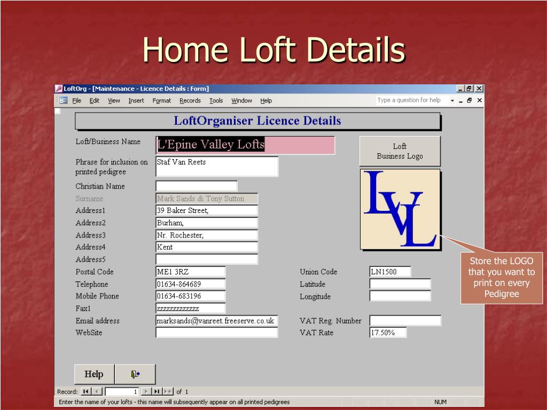Image resolution: width=547 pixels, height=410 pixels.
Task: Click the exit door icon button
Action: point(135,374)
